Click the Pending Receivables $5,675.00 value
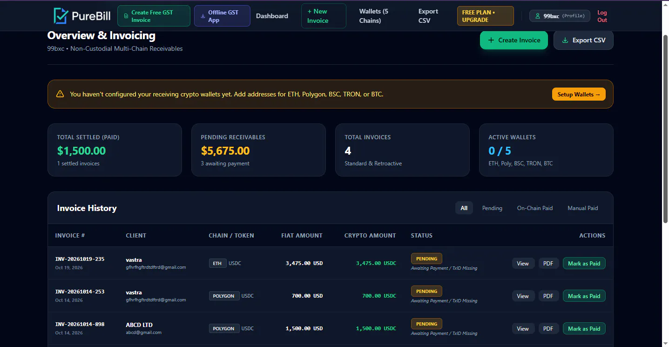The height and width of the screenshot is (347, 669). pyautogui.click(x=225, y=151)
